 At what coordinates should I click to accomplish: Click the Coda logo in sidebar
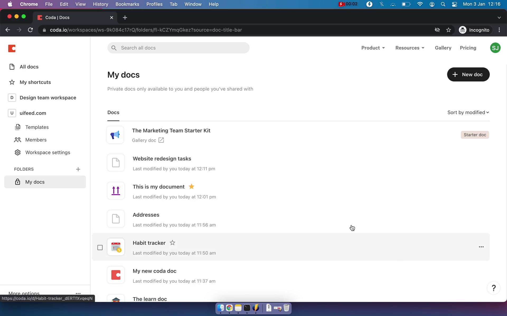(12, 48)
